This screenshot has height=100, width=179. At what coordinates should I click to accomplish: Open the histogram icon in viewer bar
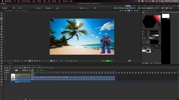click(54, 61)
